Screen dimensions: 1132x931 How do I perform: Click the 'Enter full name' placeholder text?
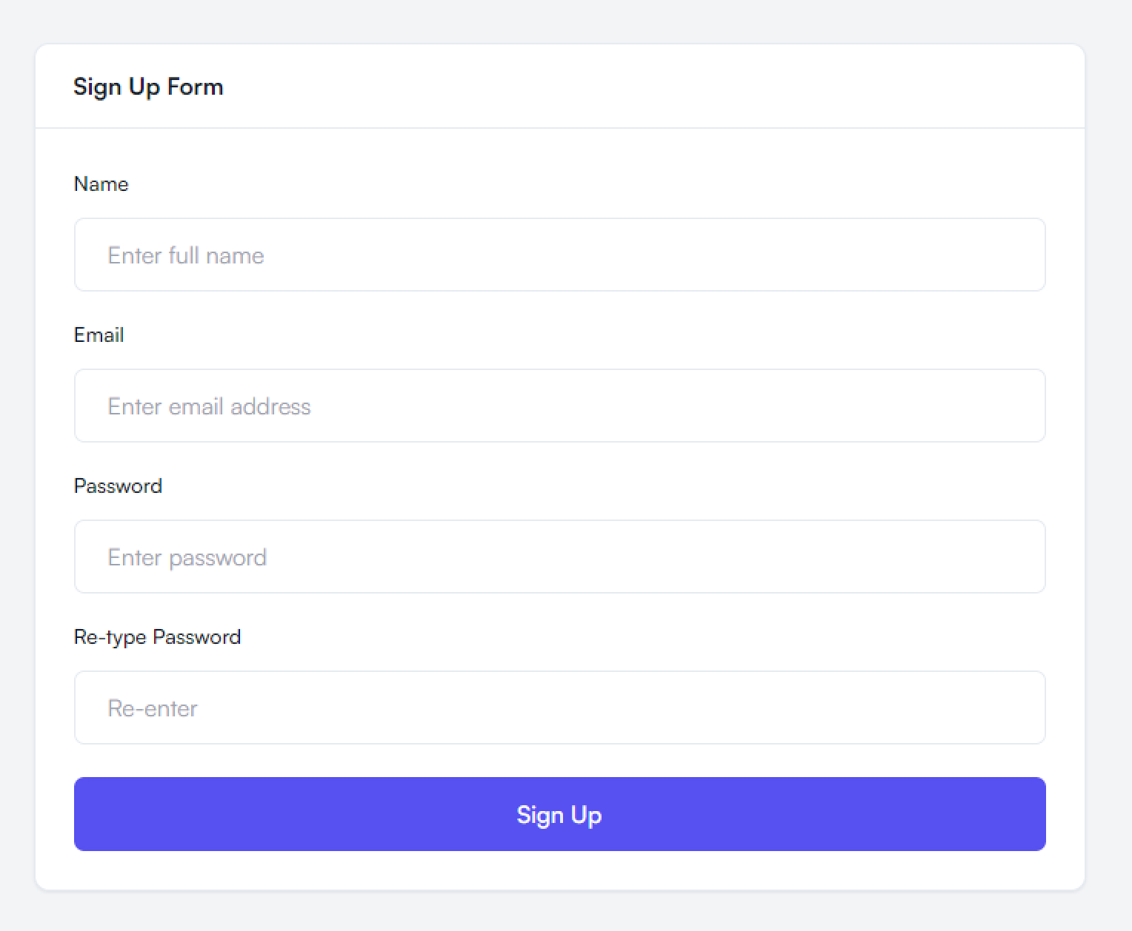[186, 255]
